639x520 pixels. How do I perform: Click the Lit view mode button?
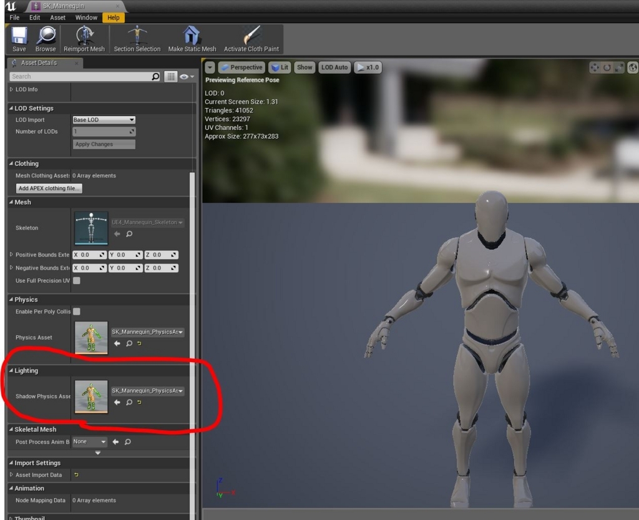click(280, 67)
